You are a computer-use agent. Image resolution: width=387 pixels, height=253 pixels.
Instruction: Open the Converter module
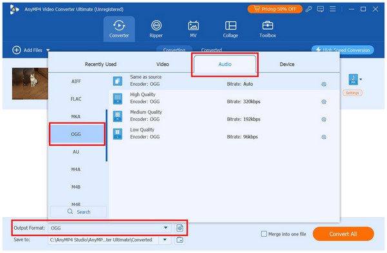click(119, 29)
